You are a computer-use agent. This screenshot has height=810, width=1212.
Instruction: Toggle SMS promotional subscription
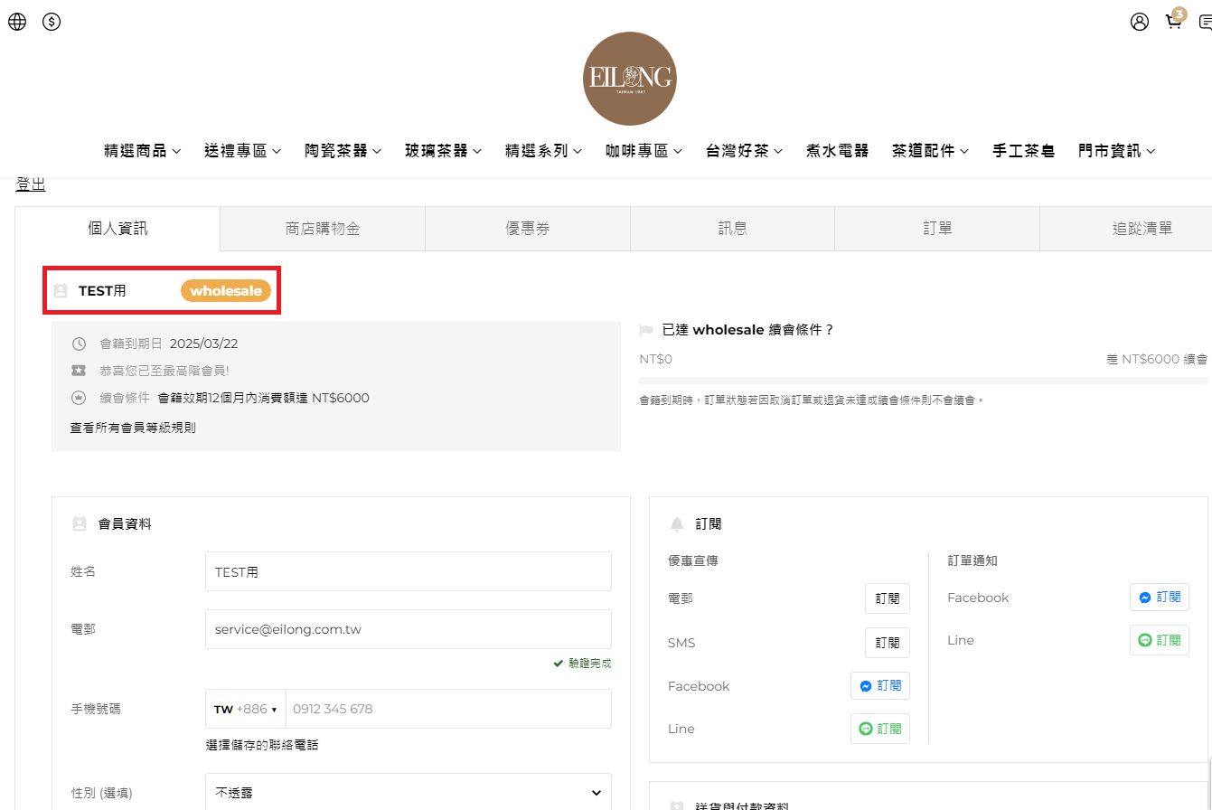[x=887, y=643]
